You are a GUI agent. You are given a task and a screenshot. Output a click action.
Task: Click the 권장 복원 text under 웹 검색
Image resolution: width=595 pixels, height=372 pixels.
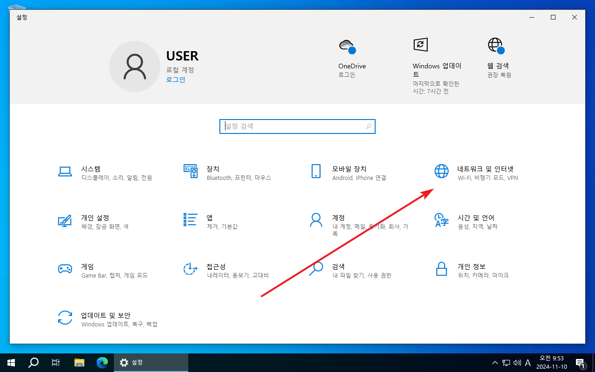499,75
